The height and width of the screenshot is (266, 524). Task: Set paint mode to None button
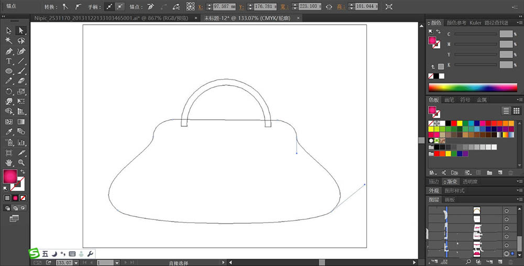click(23, 198)
